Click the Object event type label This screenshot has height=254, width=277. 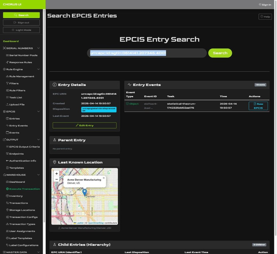[132, 104]
